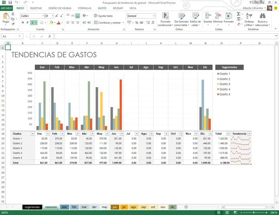Switch to the INSERTAR ribbon tab
279x215 pixels.
[x=36, y=8]
